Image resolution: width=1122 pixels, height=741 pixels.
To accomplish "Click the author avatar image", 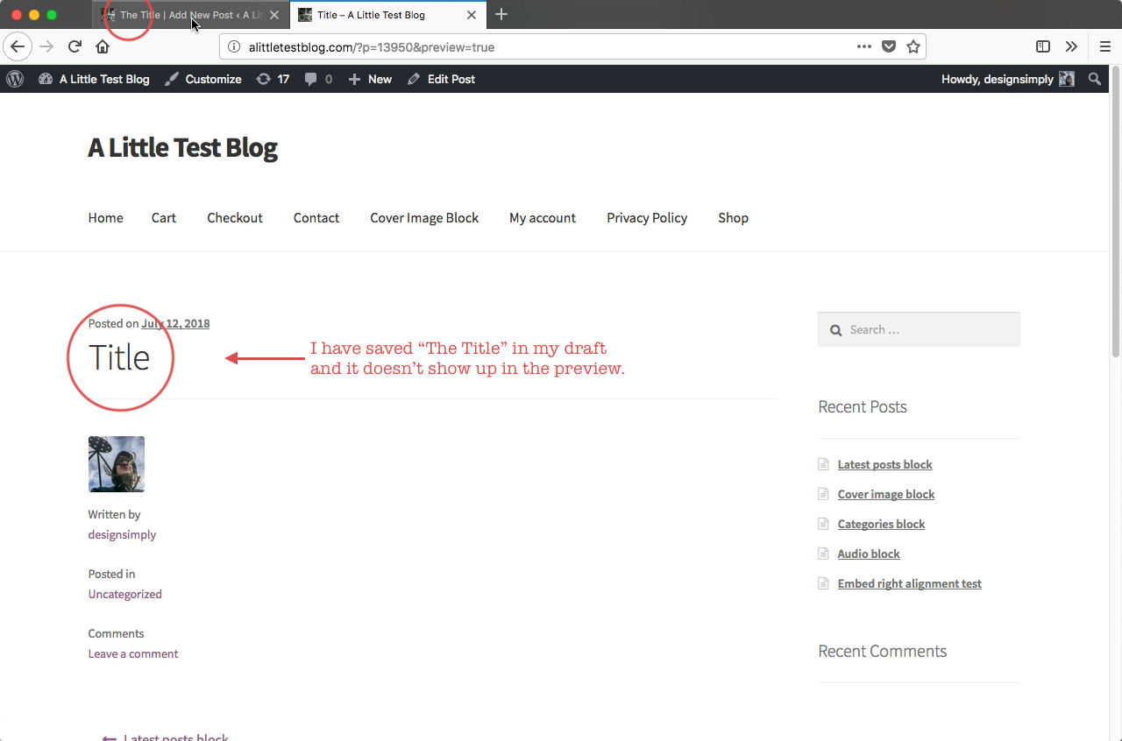I will 117,464.
